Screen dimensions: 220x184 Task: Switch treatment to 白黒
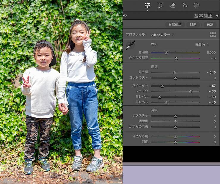(193, 24)
